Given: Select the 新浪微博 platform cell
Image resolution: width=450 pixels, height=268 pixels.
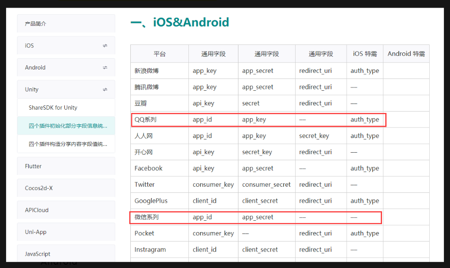Looking at the screenshot, I should pos(160,70).
